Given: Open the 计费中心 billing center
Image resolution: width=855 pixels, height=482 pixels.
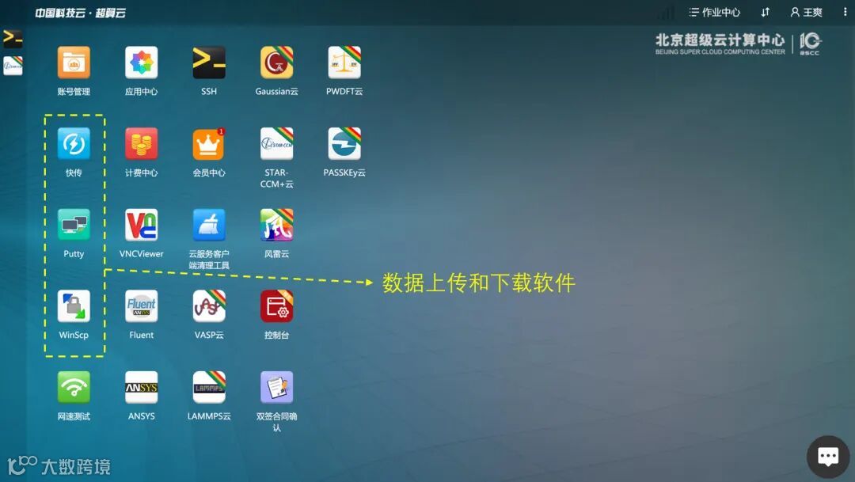Looking at the screenshot, I should 141,144.
